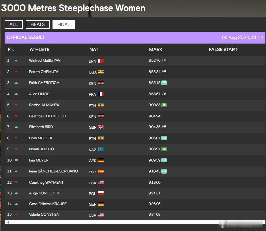
Task: Click the Bahrain flag icon
Action: (101, 61)
